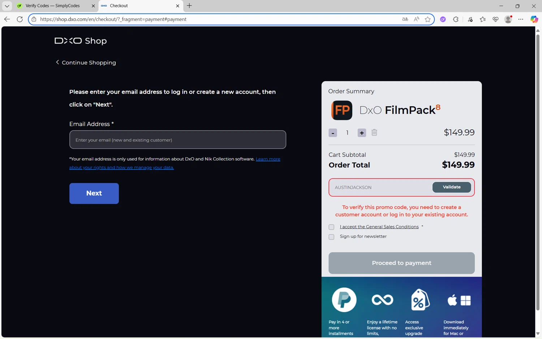Click the Apple and Windows download icon

pyautogui.click(x=459, y=300)
